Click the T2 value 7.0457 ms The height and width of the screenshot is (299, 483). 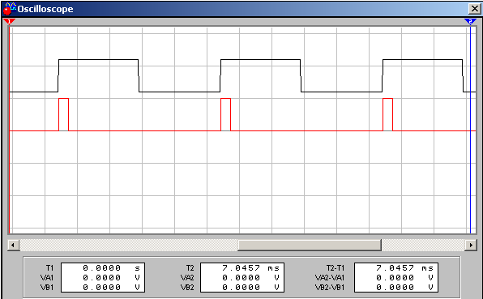pyautogui.click(x=250, y=268)
